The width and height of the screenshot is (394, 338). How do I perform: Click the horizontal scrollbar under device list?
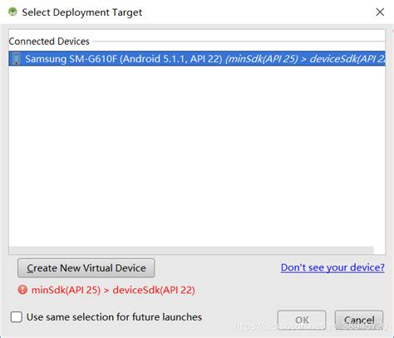pyautogui.click(x=191, y=250)
